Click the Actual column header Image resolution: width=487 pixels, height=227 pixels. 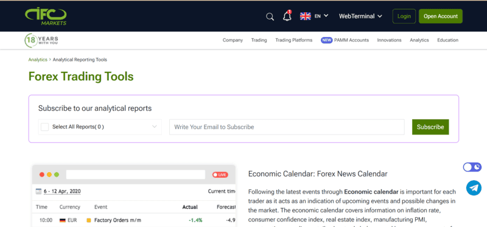click(190, 207)
